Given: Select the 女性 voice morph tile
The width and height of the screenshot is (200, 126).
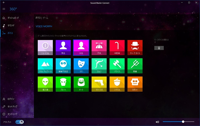Looking at the screenshot, I should tap(81, 47).
